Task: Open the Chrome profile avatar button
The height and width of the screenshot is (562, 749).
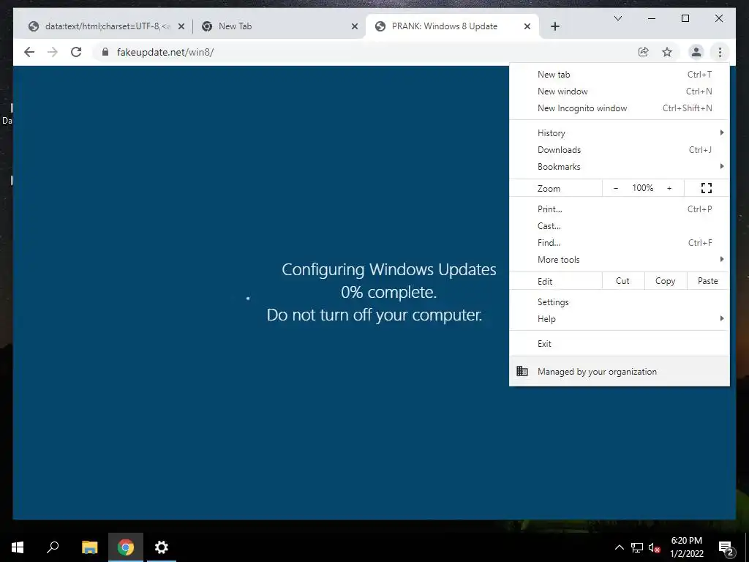Action: click(696, 52)
